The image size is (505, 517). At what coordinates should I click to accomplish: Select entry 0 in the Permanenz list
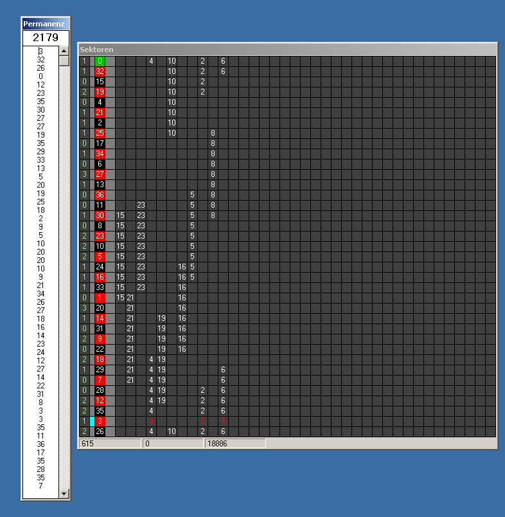coord(40,77)
